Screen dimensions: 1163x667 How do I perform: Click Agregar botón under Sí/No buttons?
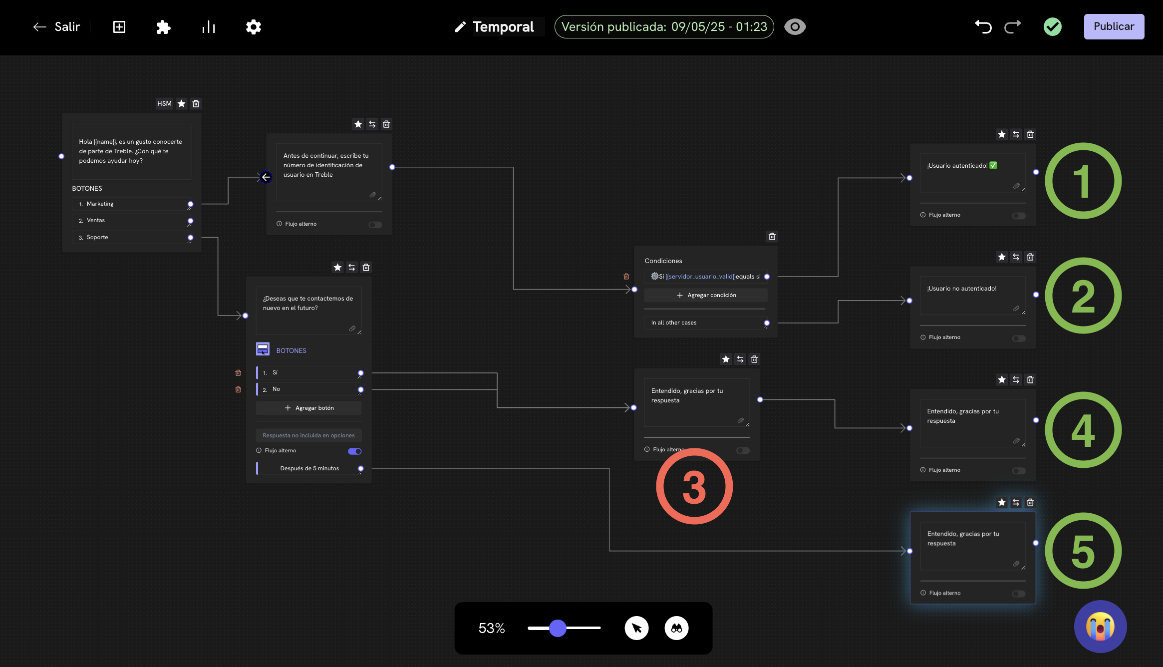coord(309,408)
